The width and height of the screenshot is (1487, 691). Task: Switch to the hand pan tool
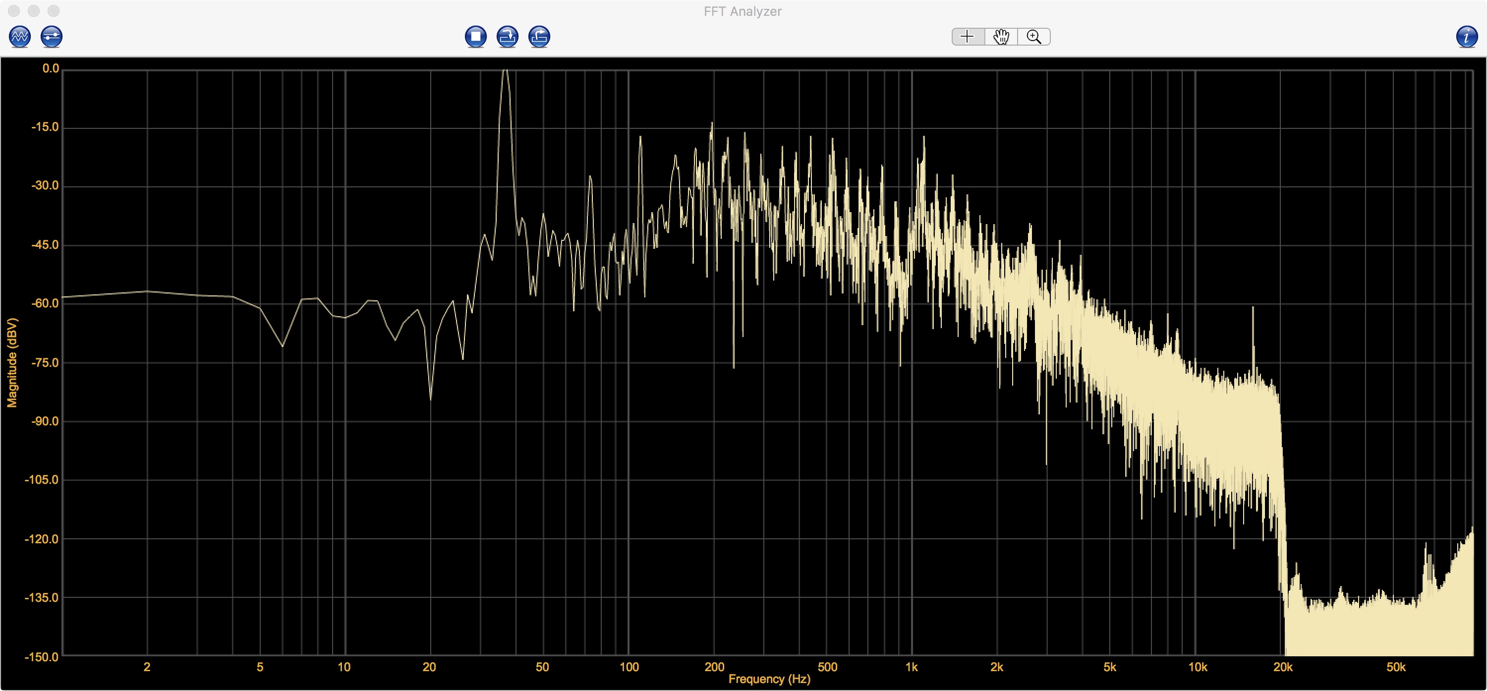coord(1001,37)
